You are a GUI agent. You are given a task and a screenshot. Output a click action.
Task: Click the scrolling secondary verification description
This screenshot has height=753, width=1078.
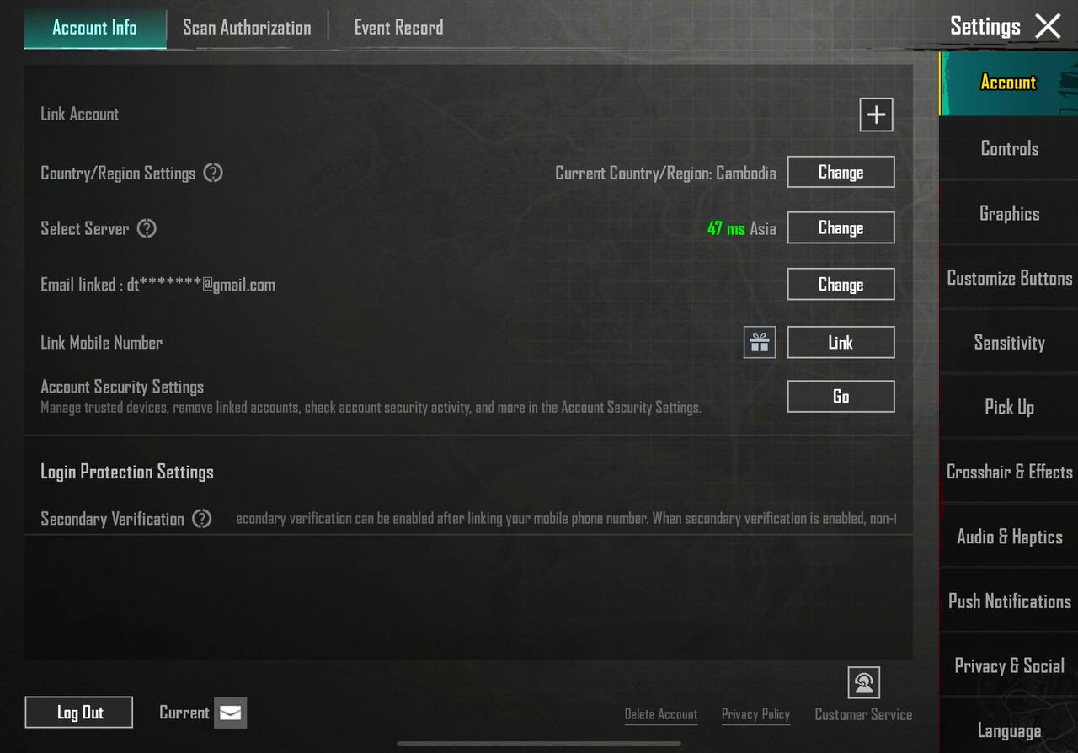pos(566,518)
